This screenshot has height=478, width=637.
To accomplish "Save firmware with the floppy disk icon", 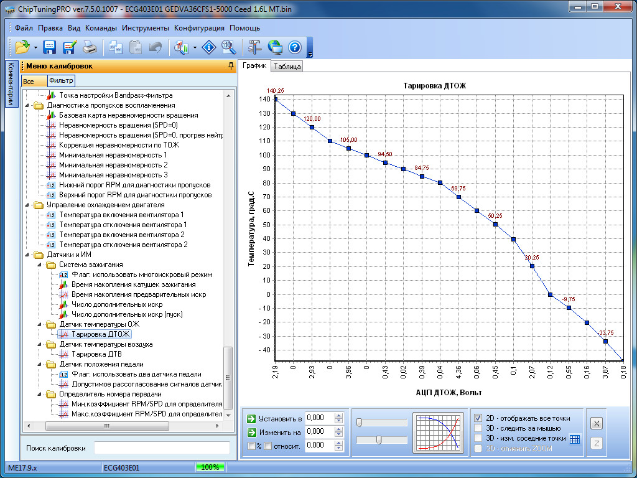I will pos(50,47).
